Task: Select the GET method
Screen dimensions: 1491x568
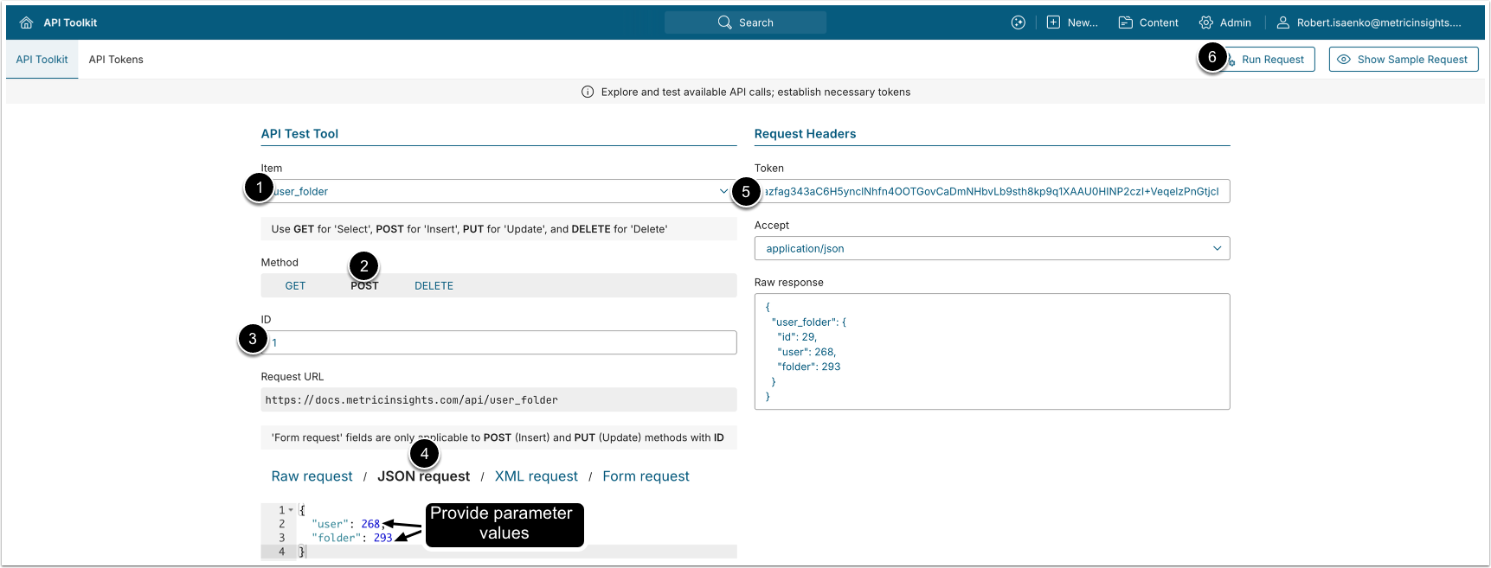Action: tap(295, 285)
